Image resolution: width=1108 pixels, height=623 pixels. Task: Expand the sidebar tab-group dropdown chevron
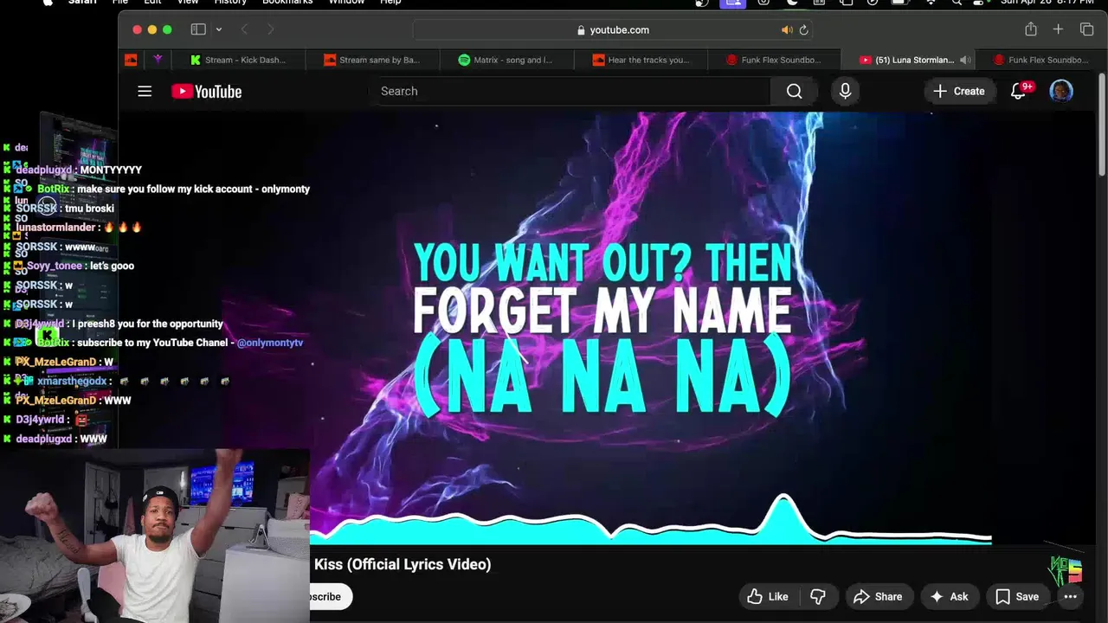coord(218,29)
